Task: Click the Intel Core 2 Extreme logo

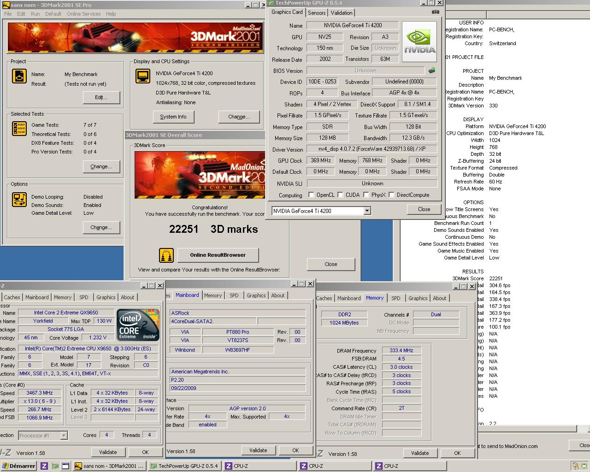Action: pyautogui.click(x=138, y=325)
